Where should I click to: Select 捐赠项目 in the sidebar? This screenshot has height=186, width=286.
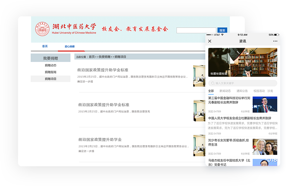(50, 79)
